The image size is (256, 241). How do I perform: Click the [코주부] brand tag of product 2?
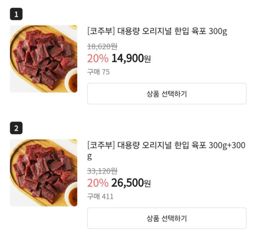101,145
